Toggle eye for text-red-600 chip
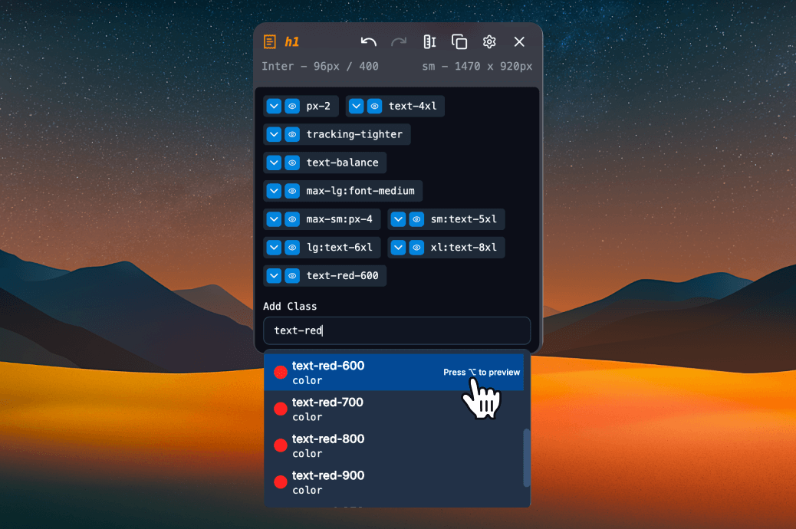The width and height of the screenshot is (796, 529). [292, 276]
